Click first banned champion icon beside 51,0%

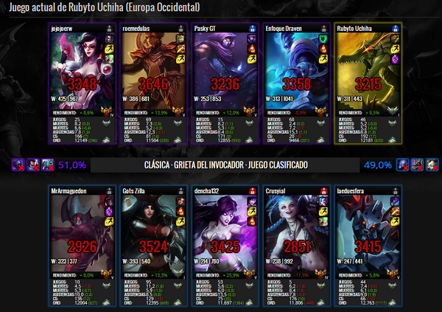coord(18,164)
